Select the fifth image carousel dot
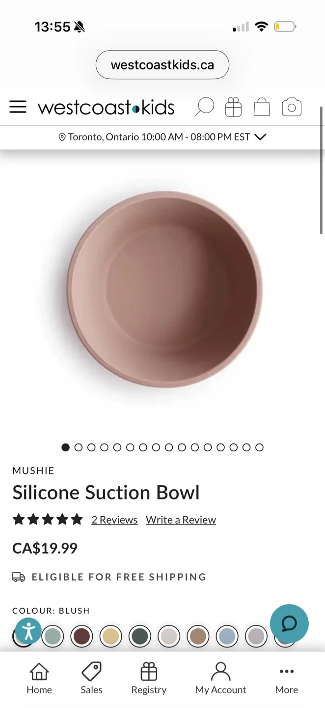The image size is (325, 708). [117, 447]
